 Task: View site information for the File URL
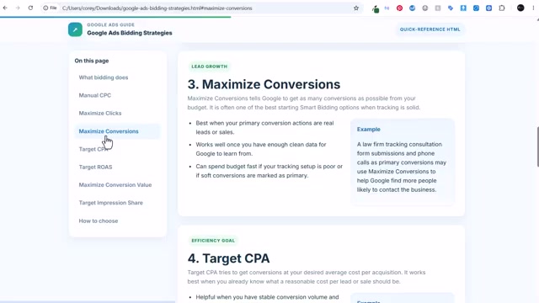tap(50, 8)
